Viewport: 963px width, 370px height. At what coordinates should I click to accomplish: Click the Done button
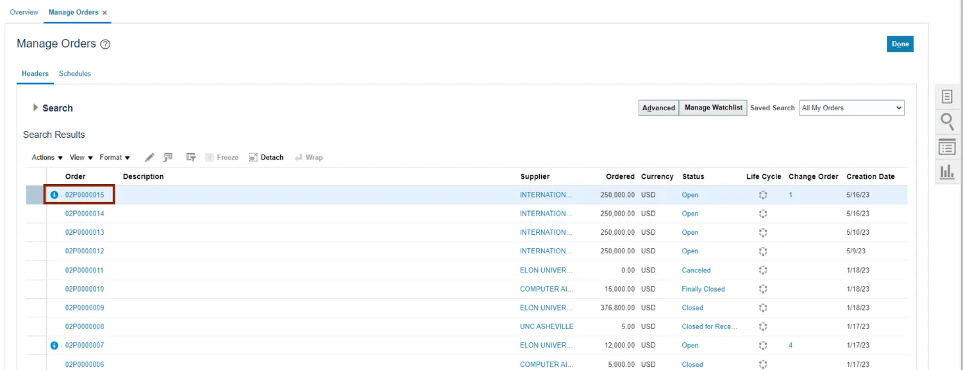click(900, 44)
